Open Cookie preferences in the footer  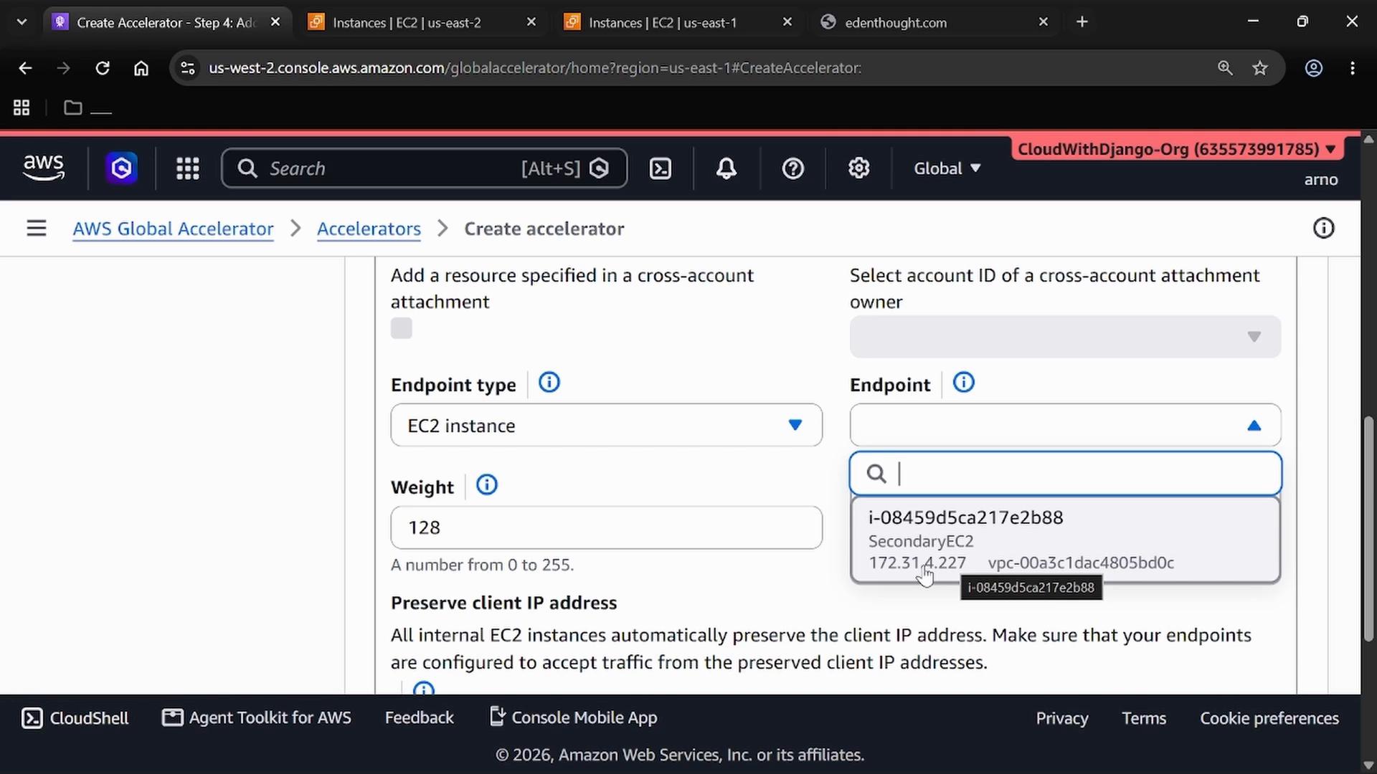pyautogui.click(x=1269, y=718)
